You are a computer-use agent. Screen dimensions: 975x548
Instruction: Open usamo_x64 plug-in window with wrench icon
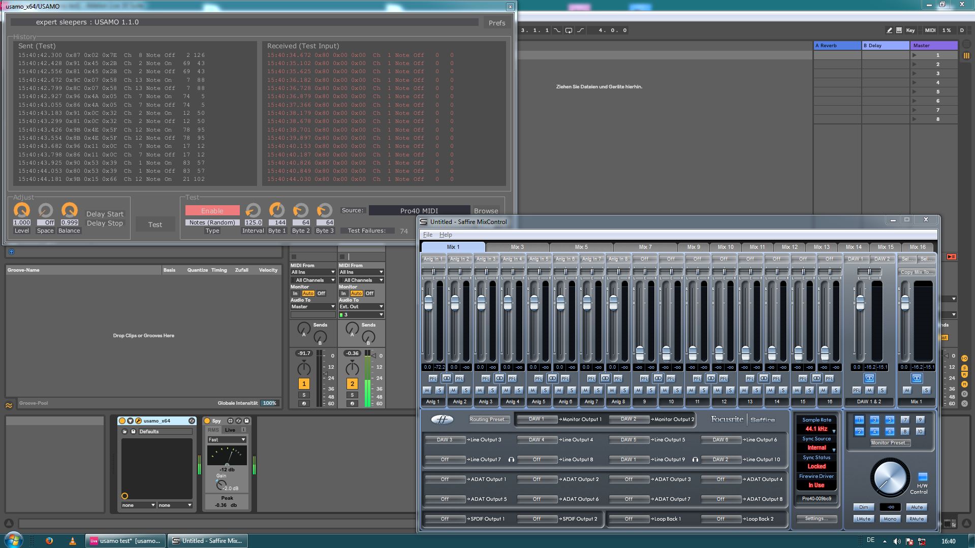tap(138, 421)
